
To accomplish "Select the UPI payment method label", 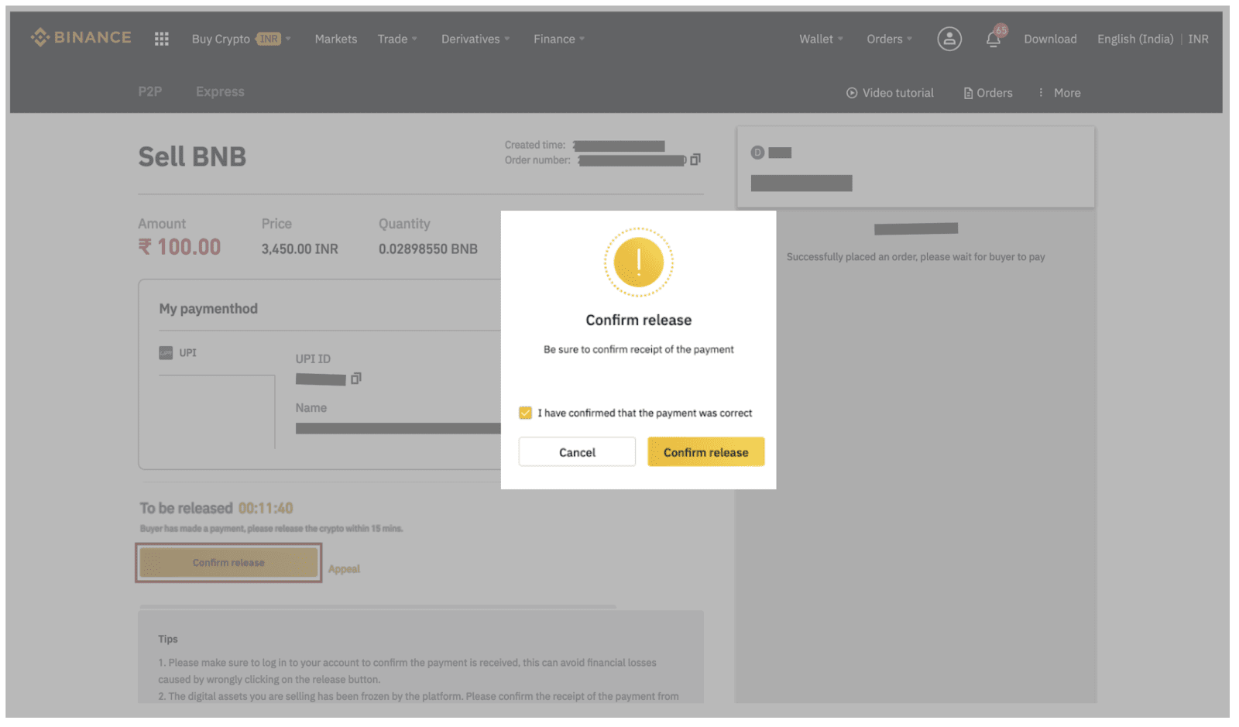I will (187, 353).
